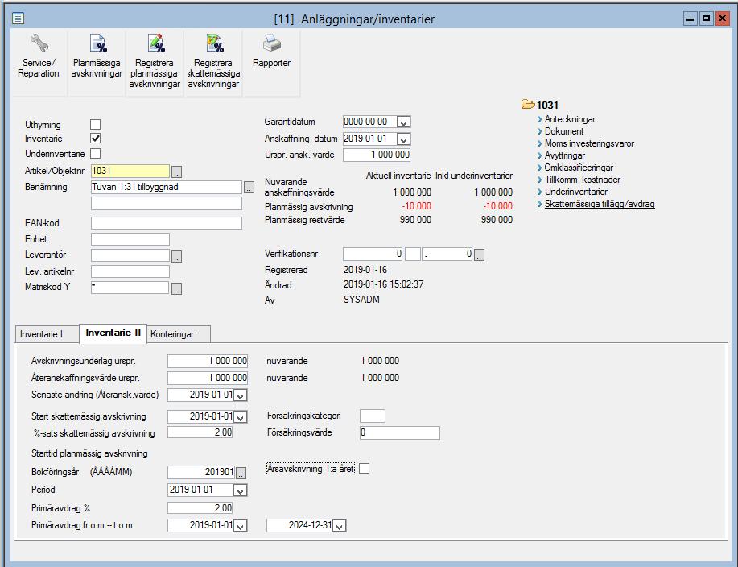Open lookup button beside Matriskod Y
This screenshot has height=567, width=738.
pyautogui.click(x=176, y=288)
